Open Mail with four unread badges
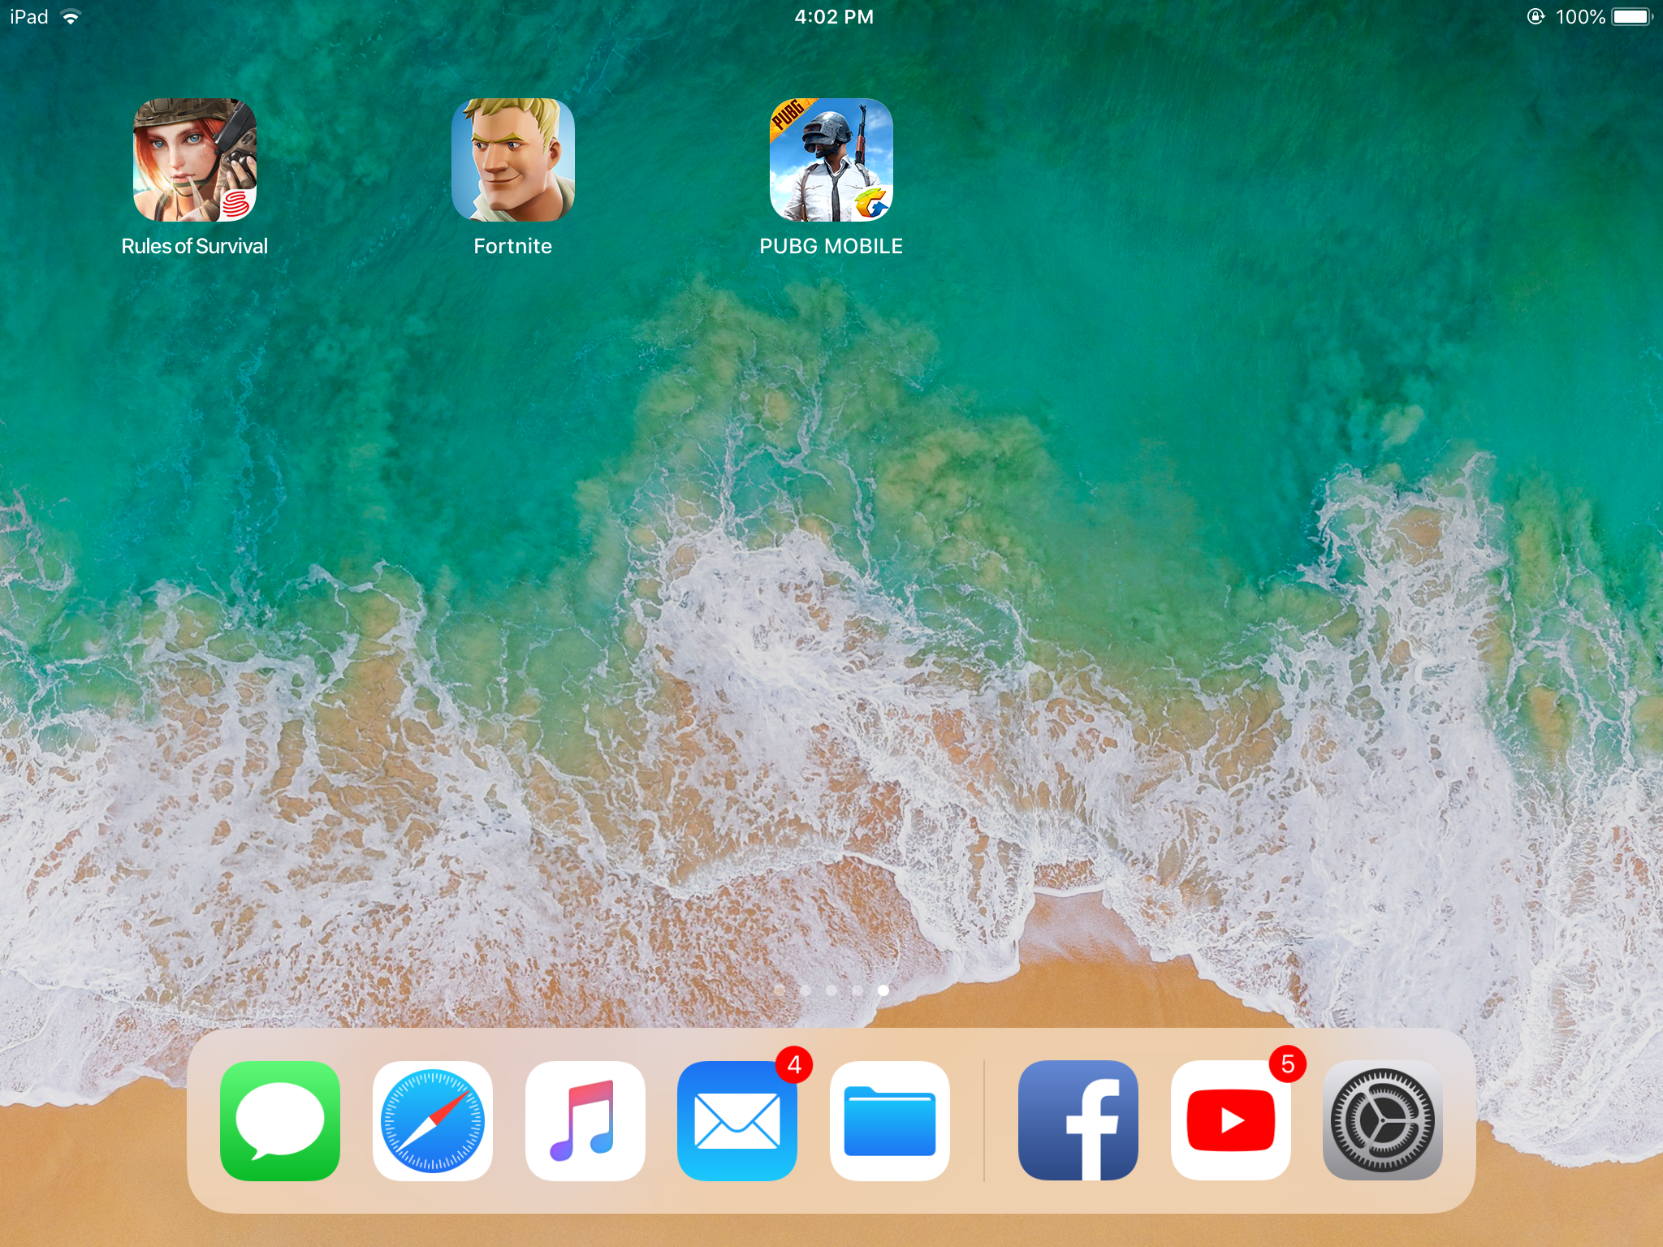The image size is (1663, 1247). tap(737, 1120)
